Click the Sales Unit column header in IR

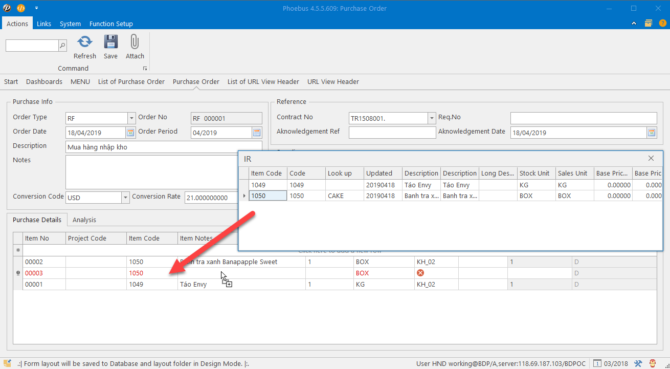(575, 173)
